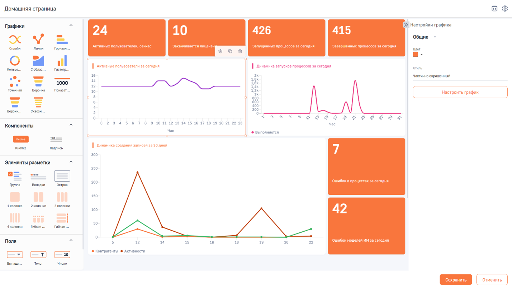Image resolution: width=512 pixels, height=288 pixels.
Task: Select the Точечная scatter chart icon
Action: click(x=15, y=84)
